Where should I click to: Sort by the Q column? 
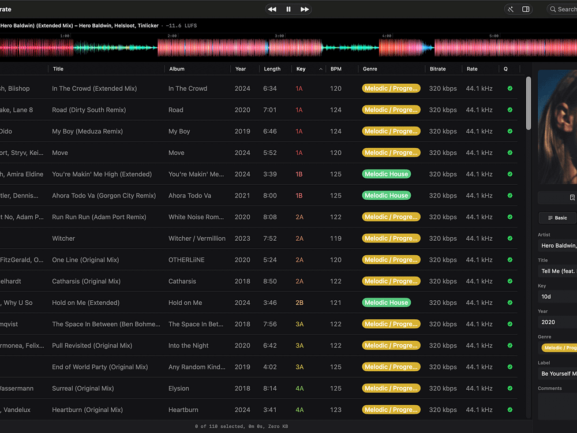click(505, 69)
